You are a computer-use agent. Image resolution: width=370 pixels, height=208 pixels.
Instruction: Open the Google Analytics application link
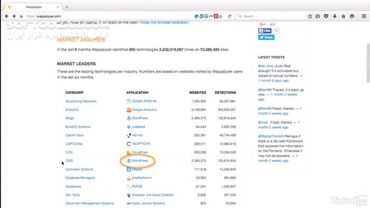tap(144, 109)
